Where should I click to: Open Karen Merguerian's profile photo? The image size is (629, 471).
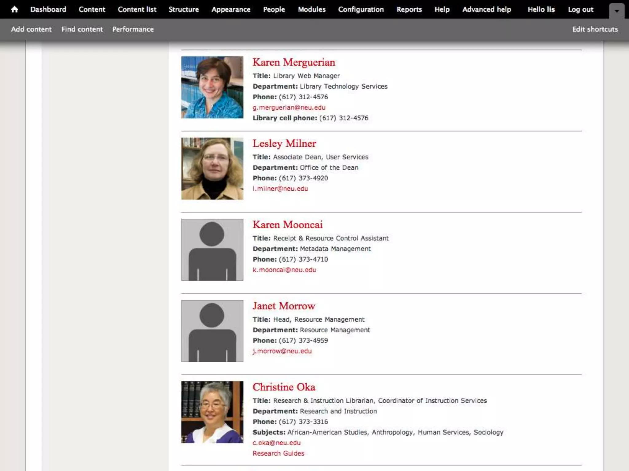point(212,87)
